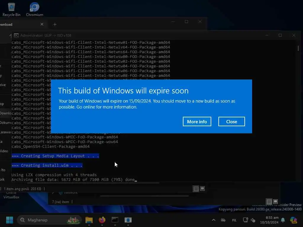303x227 pixels.
Task: Open volume control icon in tray
Action: tap(253, 220)
